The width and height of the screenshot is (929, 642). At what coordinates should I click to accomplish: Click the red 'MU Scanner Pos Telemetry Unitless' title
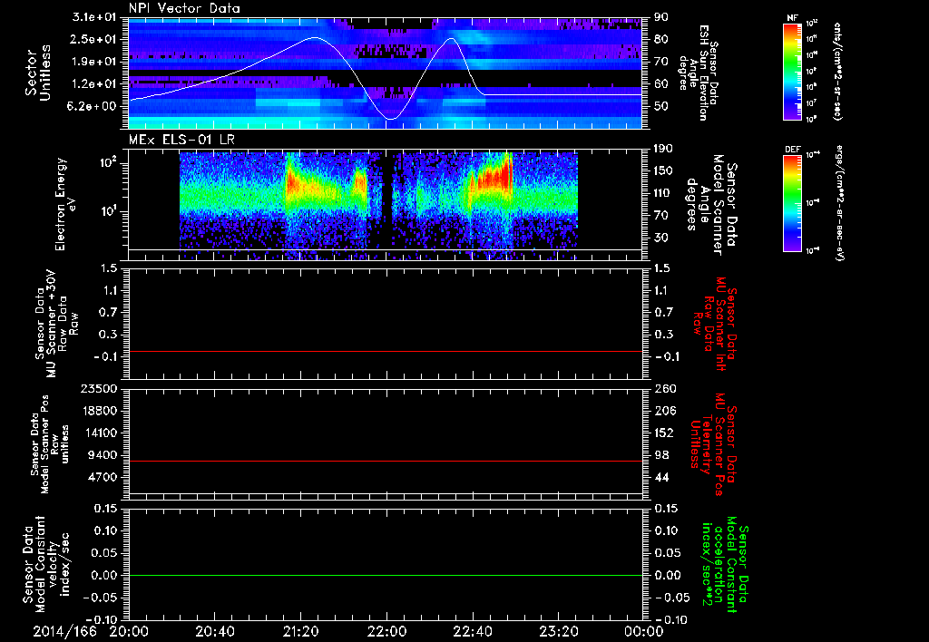pyautogui.click(x=713, y=444)
